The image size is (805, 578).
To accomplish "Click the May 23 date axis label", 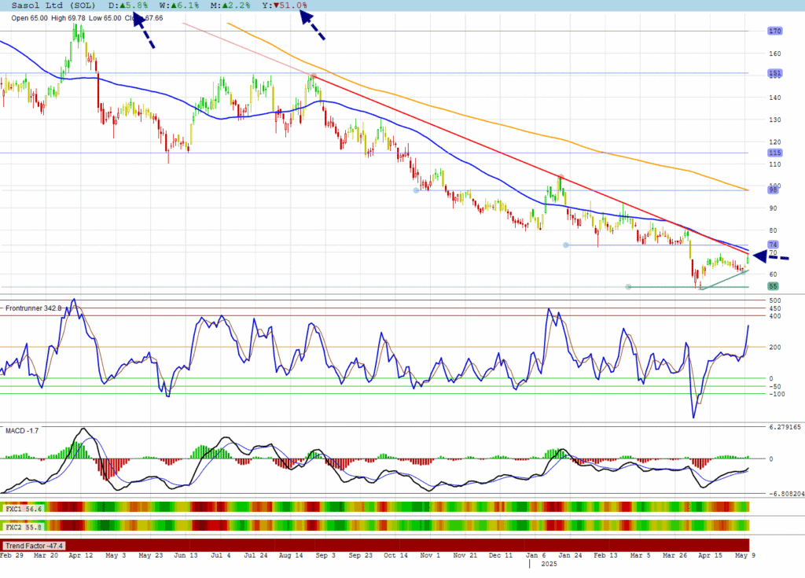I will [x=150, y=555].
